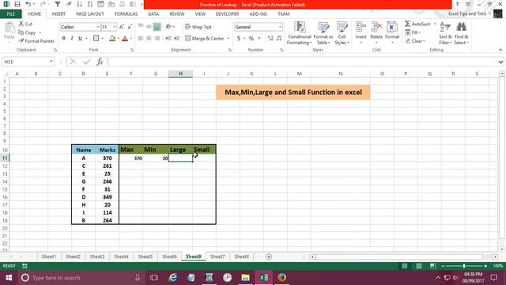Click the Accounting dollar format icon
This screenshot has height=285, width=506.
click(x=239, y=39)
